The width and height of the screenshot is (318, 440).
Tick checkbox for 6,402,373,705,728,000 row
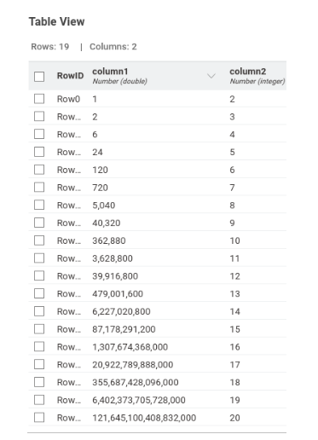coord(39,400)
